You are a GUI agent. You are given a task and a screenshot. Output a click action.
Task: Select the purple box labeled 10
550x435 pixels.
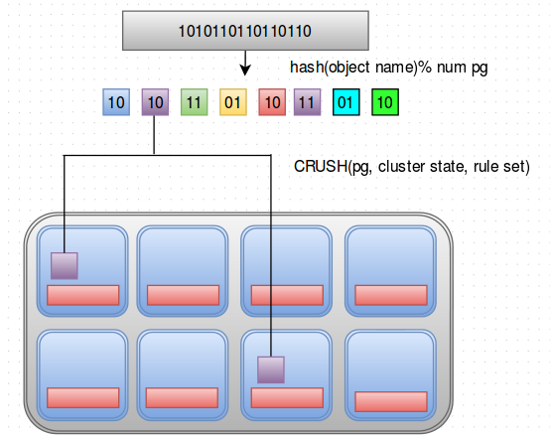click(x=155, y=102)
